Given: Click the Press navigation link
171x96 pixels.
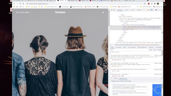Looking at the screenshot, I should pyautogui.click(x=22, y=12).
